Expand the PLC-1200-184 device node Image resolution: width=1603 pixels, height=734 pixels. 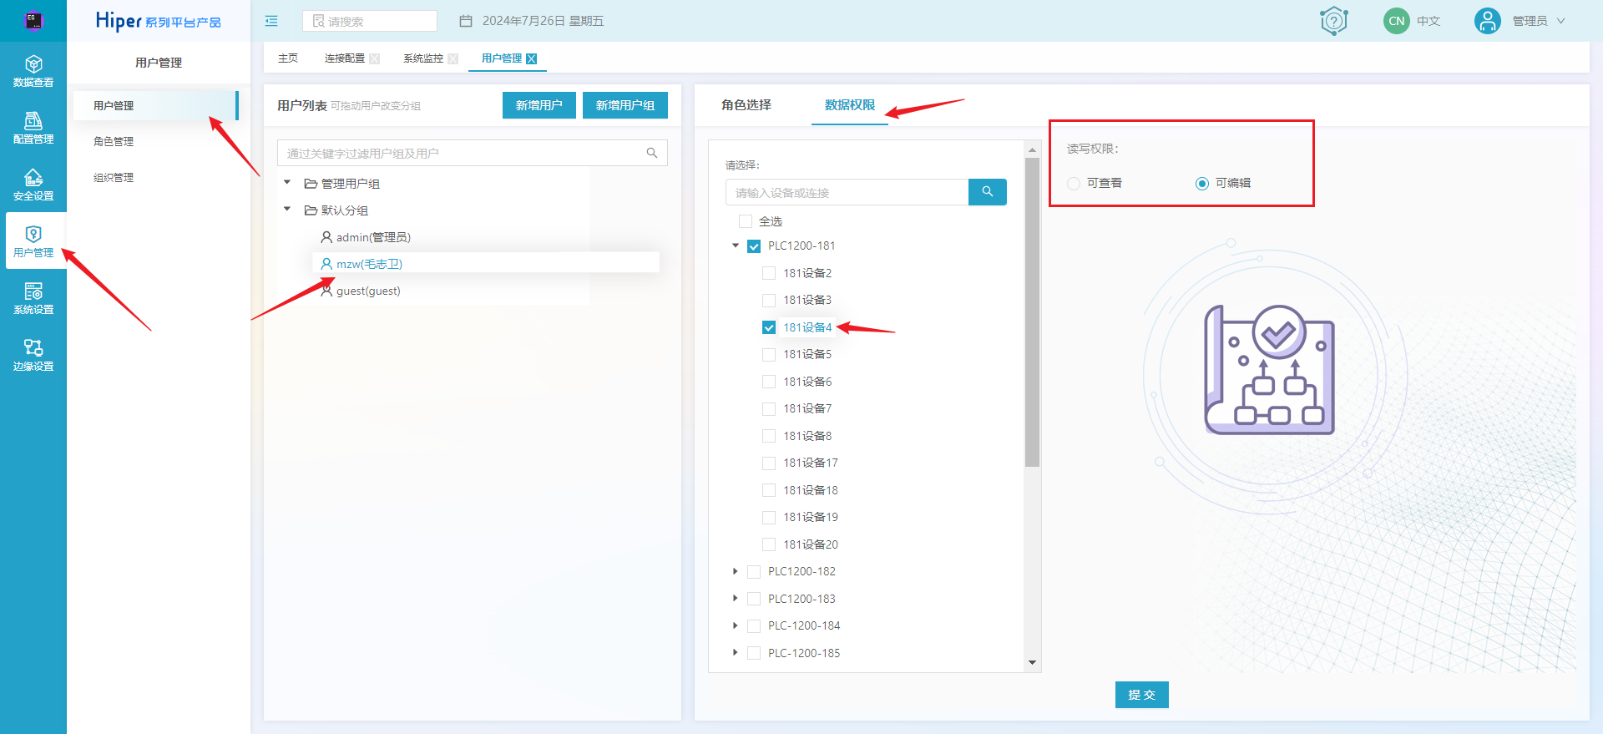point(735,625)
